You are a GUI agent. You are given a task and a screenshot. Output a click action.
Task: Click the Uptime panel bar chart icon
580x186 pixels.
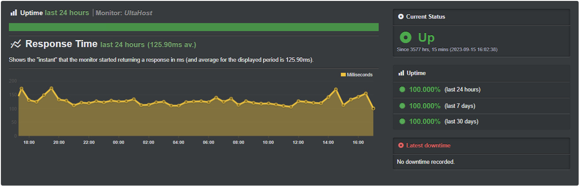[401, 73]
